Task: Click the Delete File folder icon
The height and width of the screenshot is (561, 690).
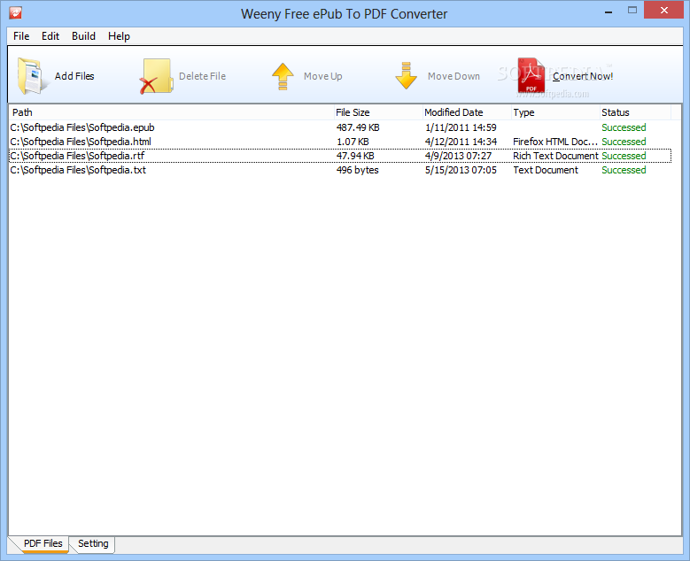Action: point(156,76)
